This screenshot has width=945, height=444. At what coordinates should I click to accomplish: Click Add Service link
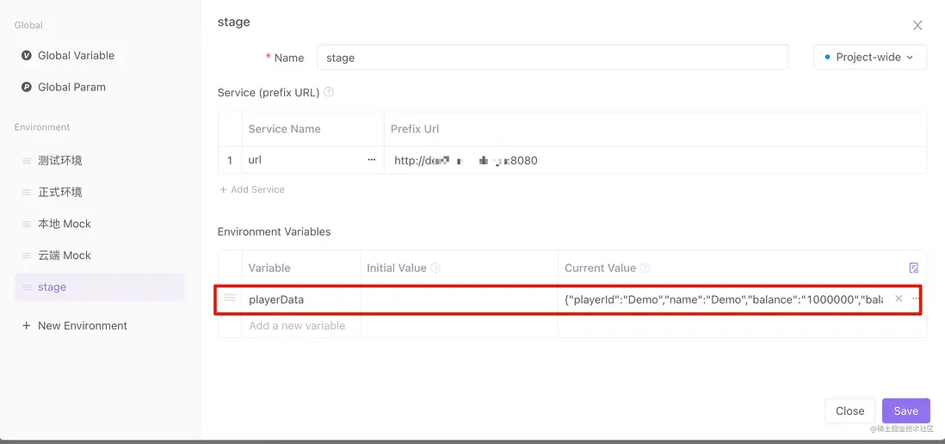coord(252,189)
